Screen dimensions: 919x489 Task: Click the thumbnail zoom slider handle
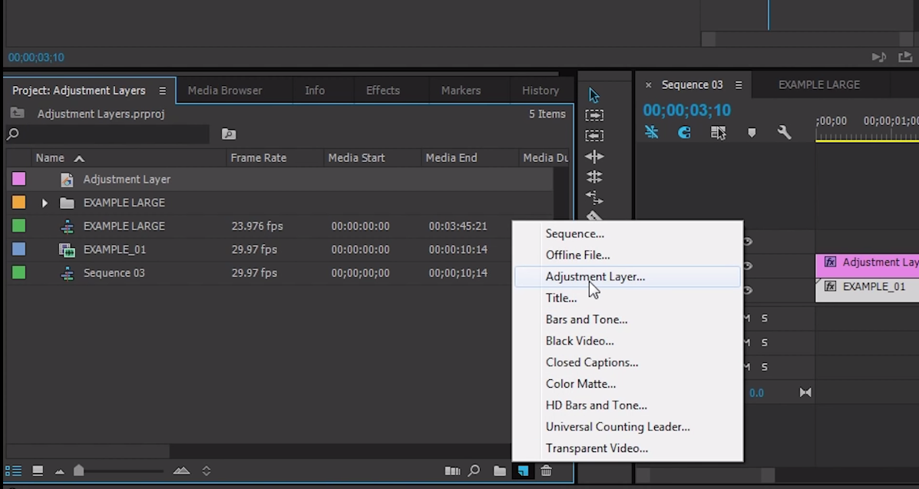point(78,471)
